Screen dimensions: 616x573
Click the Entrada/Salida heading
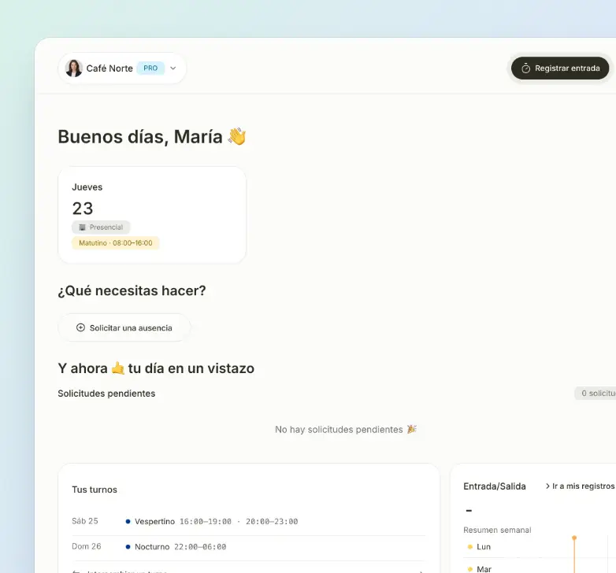click(x=495, y=486)
